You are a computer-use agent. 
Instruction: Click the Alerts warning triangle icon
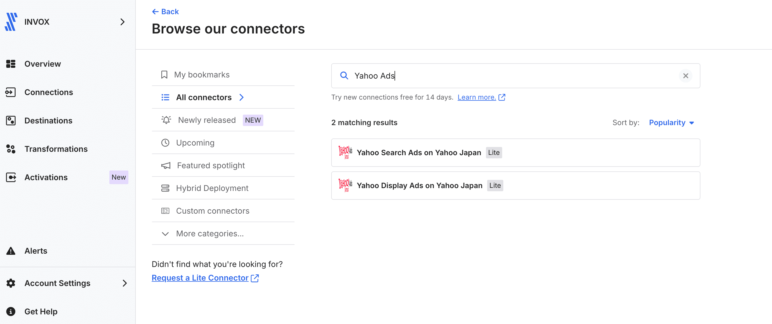point(11,251)
